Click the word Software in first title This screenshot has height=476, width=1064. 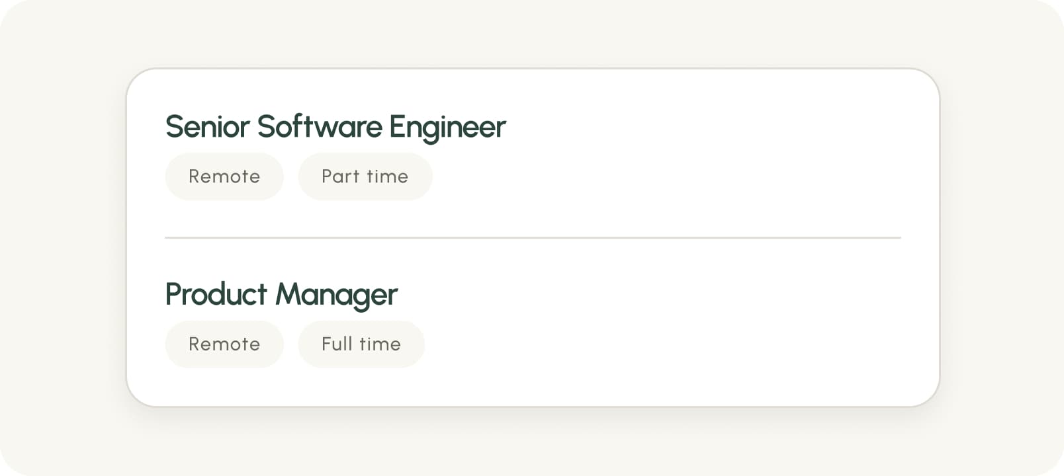pos(320,127)
